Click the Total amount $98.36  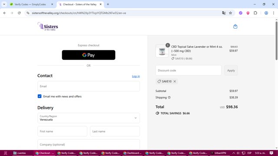[232, 107]
